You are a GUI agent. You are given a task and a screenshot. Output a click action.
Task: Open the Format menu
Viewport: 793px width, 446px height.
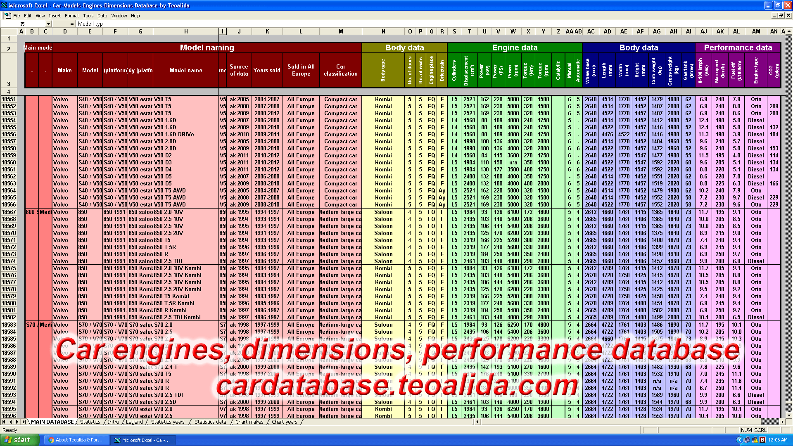pos(72,16)
